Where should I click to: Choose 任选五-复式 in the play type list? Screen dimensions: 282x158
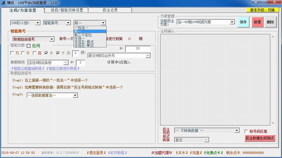[x=84, y=42]
